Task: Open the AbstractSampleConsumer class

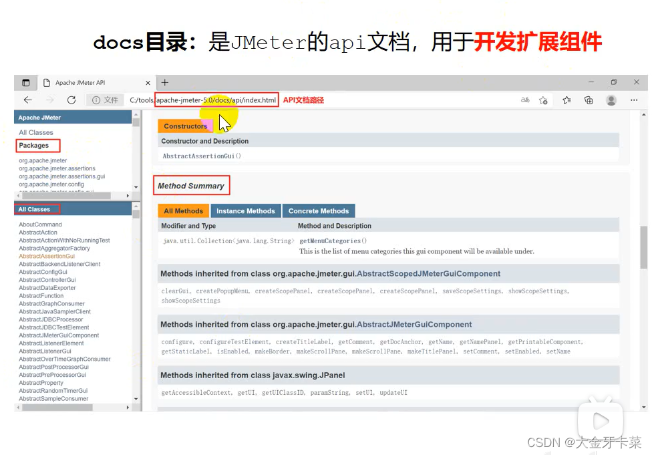Action: point(53,398)
